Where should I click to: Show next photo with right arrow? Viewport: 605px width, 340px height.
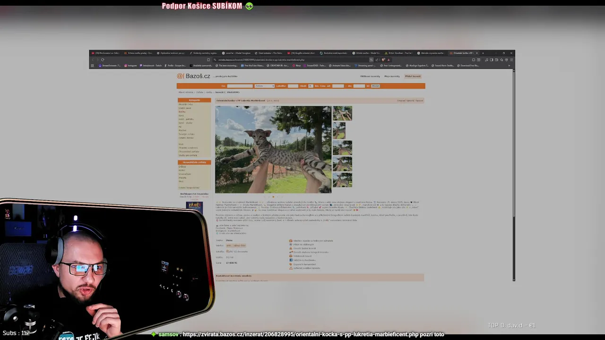coord(326,148)
